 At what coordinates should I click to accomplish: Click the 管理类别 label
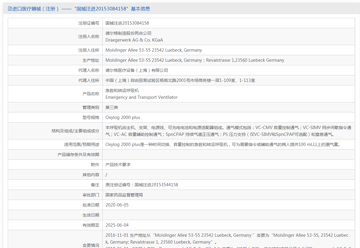pos(91,107)
